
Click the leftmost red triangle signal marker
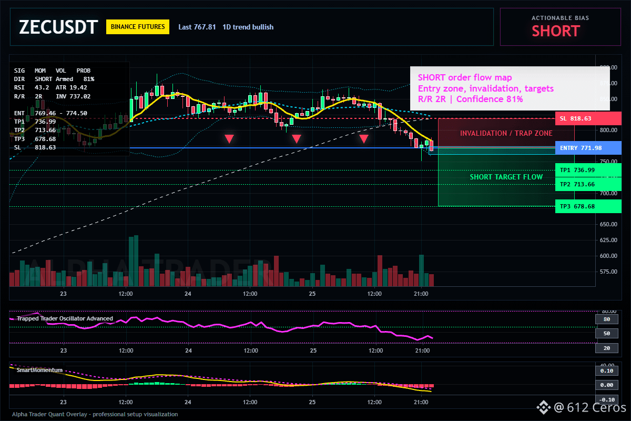click(229, 139)
